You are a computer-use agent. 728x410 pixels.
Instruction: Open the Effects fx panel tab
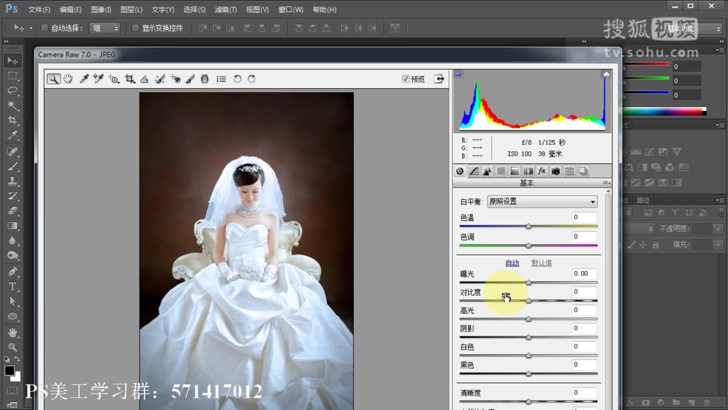pos(542,171)
